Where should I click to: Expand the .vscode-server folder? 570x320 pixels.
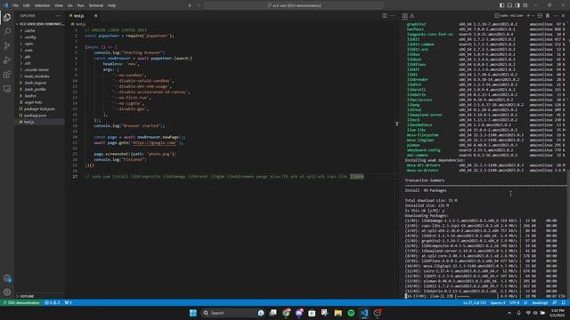pyautogui.click(x=40, y=69)
